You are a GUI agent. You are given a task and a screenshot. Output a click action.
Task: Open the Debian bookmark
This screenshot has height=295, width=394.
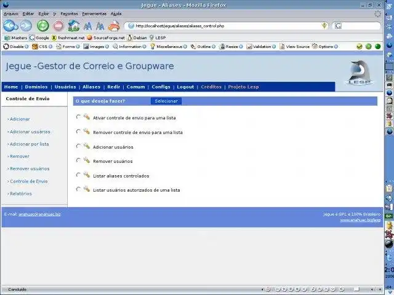coord(137,38)
